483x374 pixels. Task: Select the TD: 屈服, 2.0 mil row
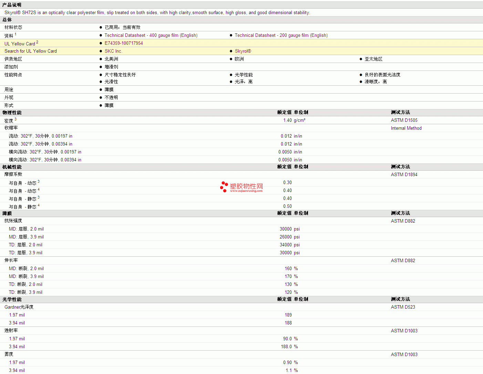click(x=241, y=245)
